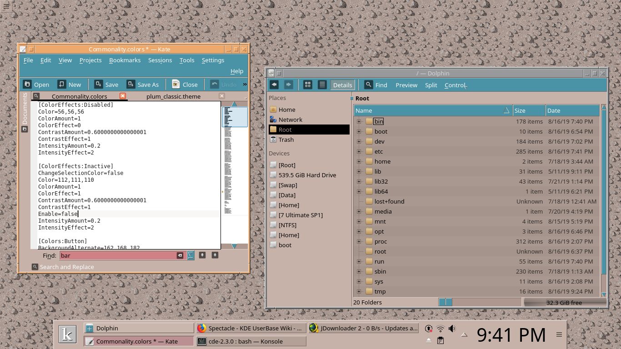The image size is (621, 349).
Task: Save the Commonality.colors file
Action: coord(106,84)
